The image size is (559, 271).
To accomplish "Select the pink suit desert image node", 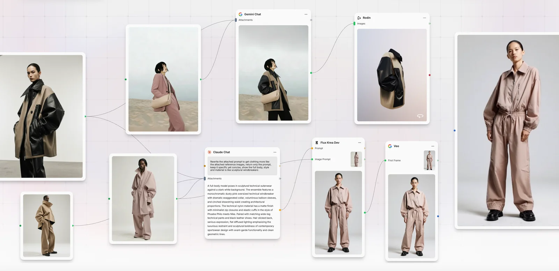I will [163, 79].
